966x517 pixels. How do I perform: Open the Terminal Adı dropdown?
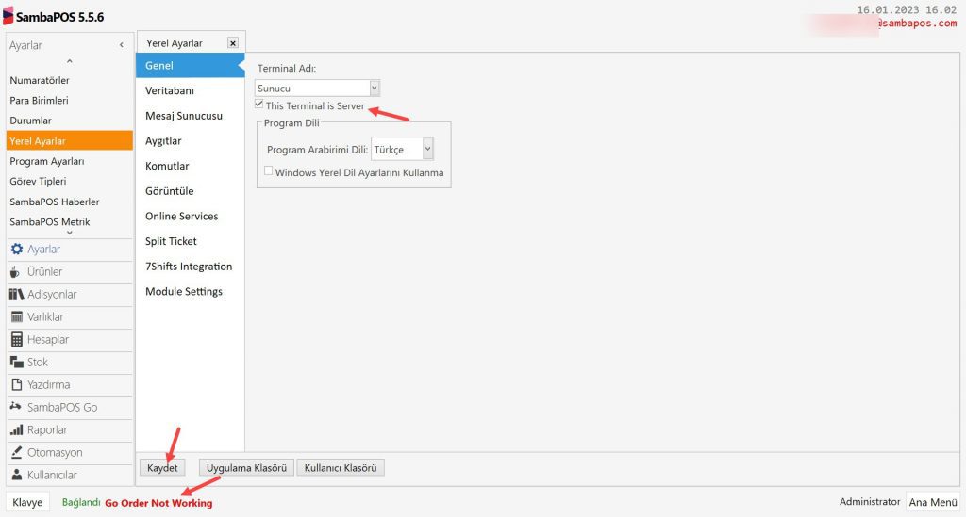(x=375, y=88)
